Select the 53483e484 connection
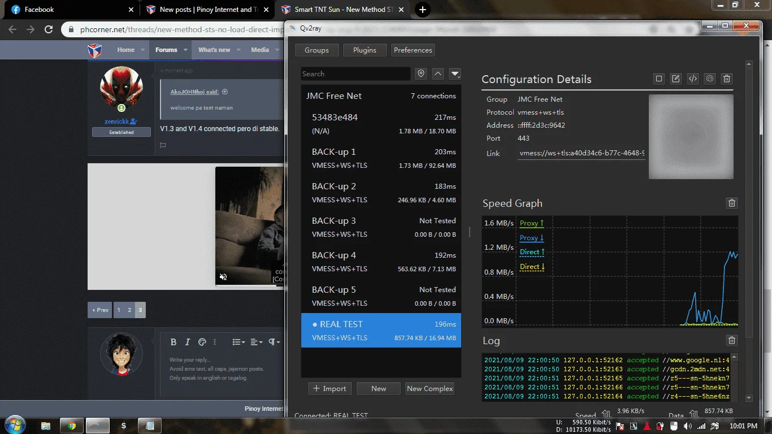 [381, 124]
